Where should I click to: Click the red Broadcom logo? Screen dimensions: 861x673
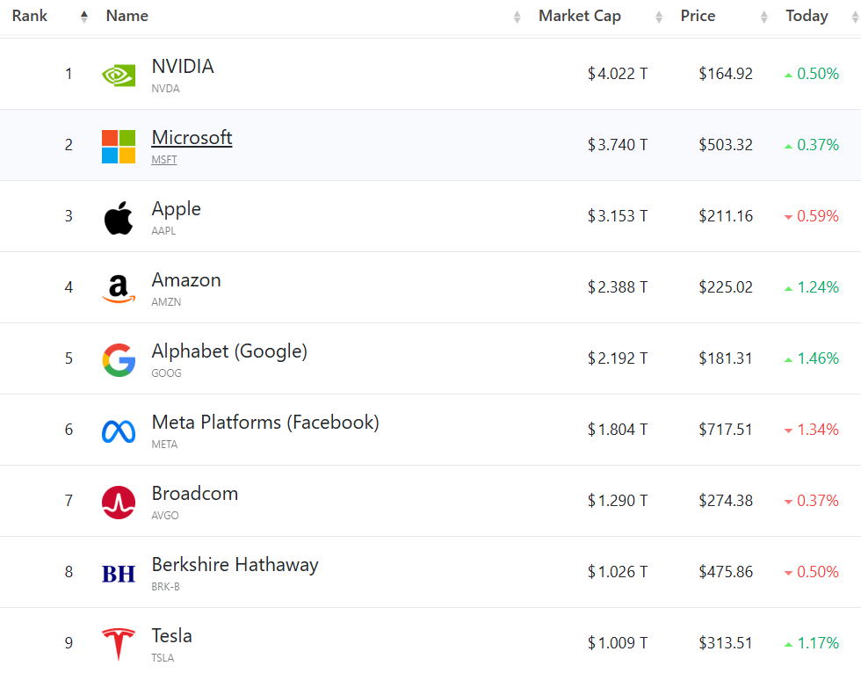pyautogui.click(x=119, y=503)
